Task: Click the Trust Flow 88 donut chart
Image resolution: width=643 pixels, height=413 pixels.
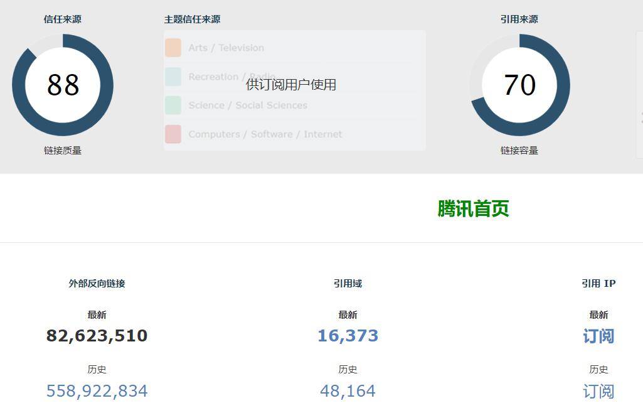Action: tap(63, 85)
